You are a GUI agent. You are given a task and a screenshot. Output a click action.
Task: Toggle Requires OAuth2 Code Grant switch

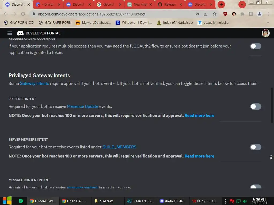pos(256,46)
